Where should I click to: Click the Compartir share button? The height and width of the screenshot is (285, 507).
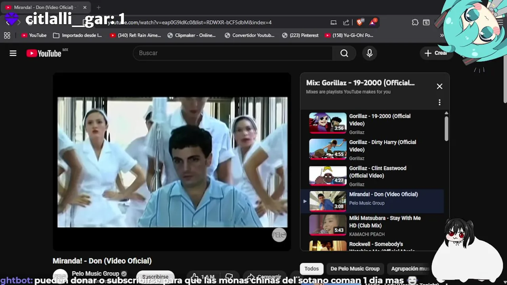click(264, 277)
